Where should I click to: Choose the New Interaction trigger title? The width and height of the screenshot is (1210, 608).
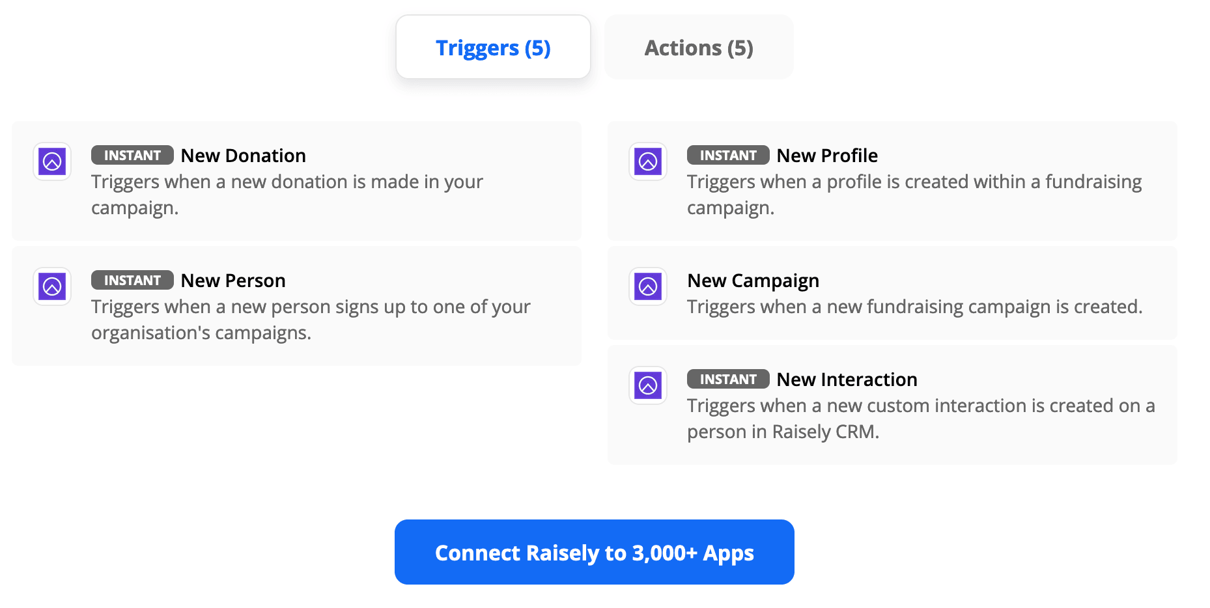[847, 380]
